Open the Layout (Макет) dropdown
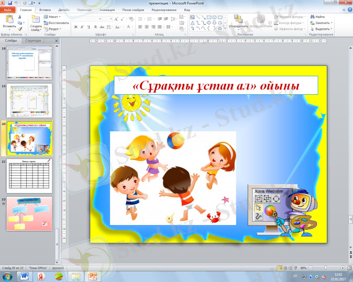Image resolution: width=353 pixels, height=282 pixels. coord(53,17)
